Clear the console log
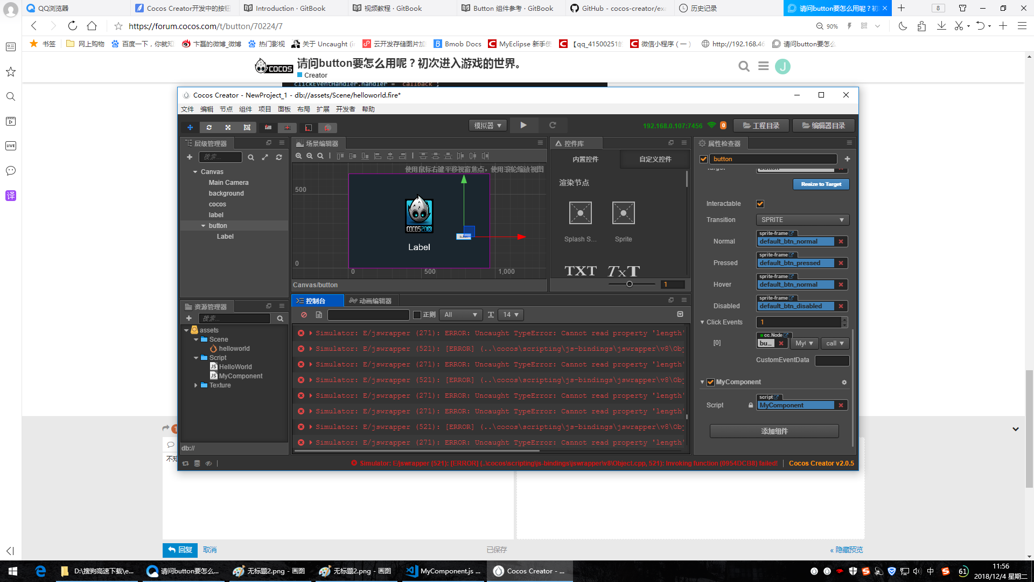 304,315
